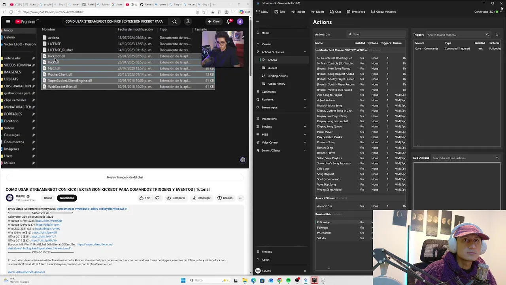Expand the Services section chevron
Screen dimensions: 506x285
coord(305,127)
